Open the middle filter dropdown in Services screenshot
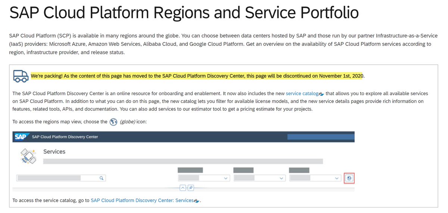The width and height of the screenshot is (448, 213). click(x=259, y=178)
